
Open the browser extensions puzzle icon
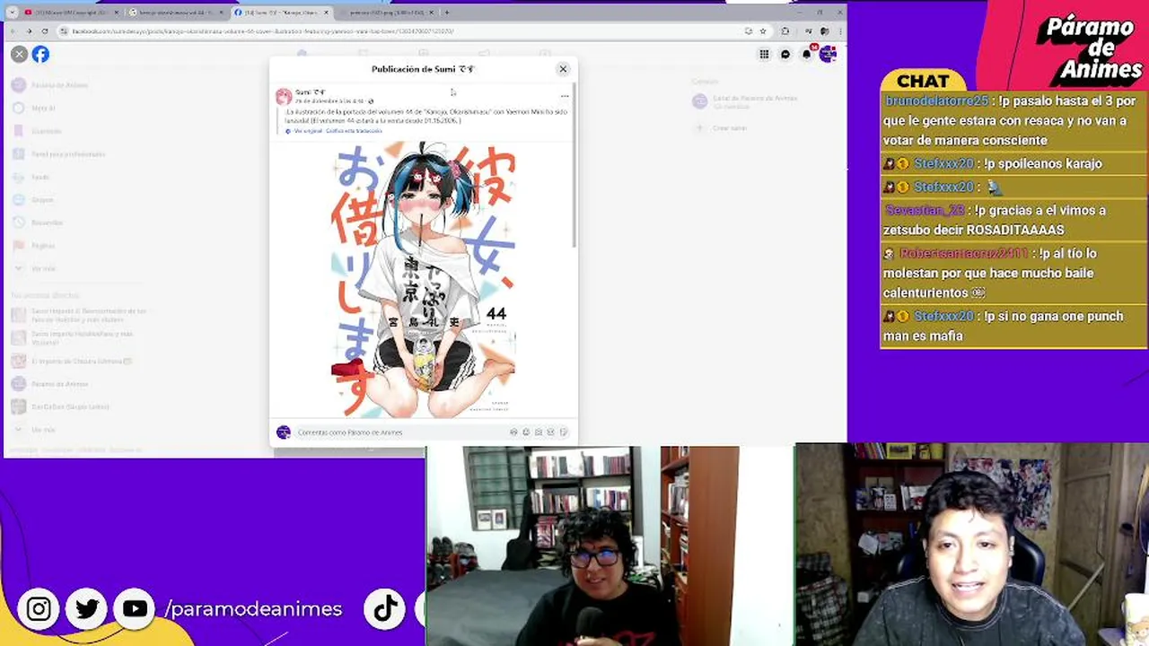click(x=785, y=31)
